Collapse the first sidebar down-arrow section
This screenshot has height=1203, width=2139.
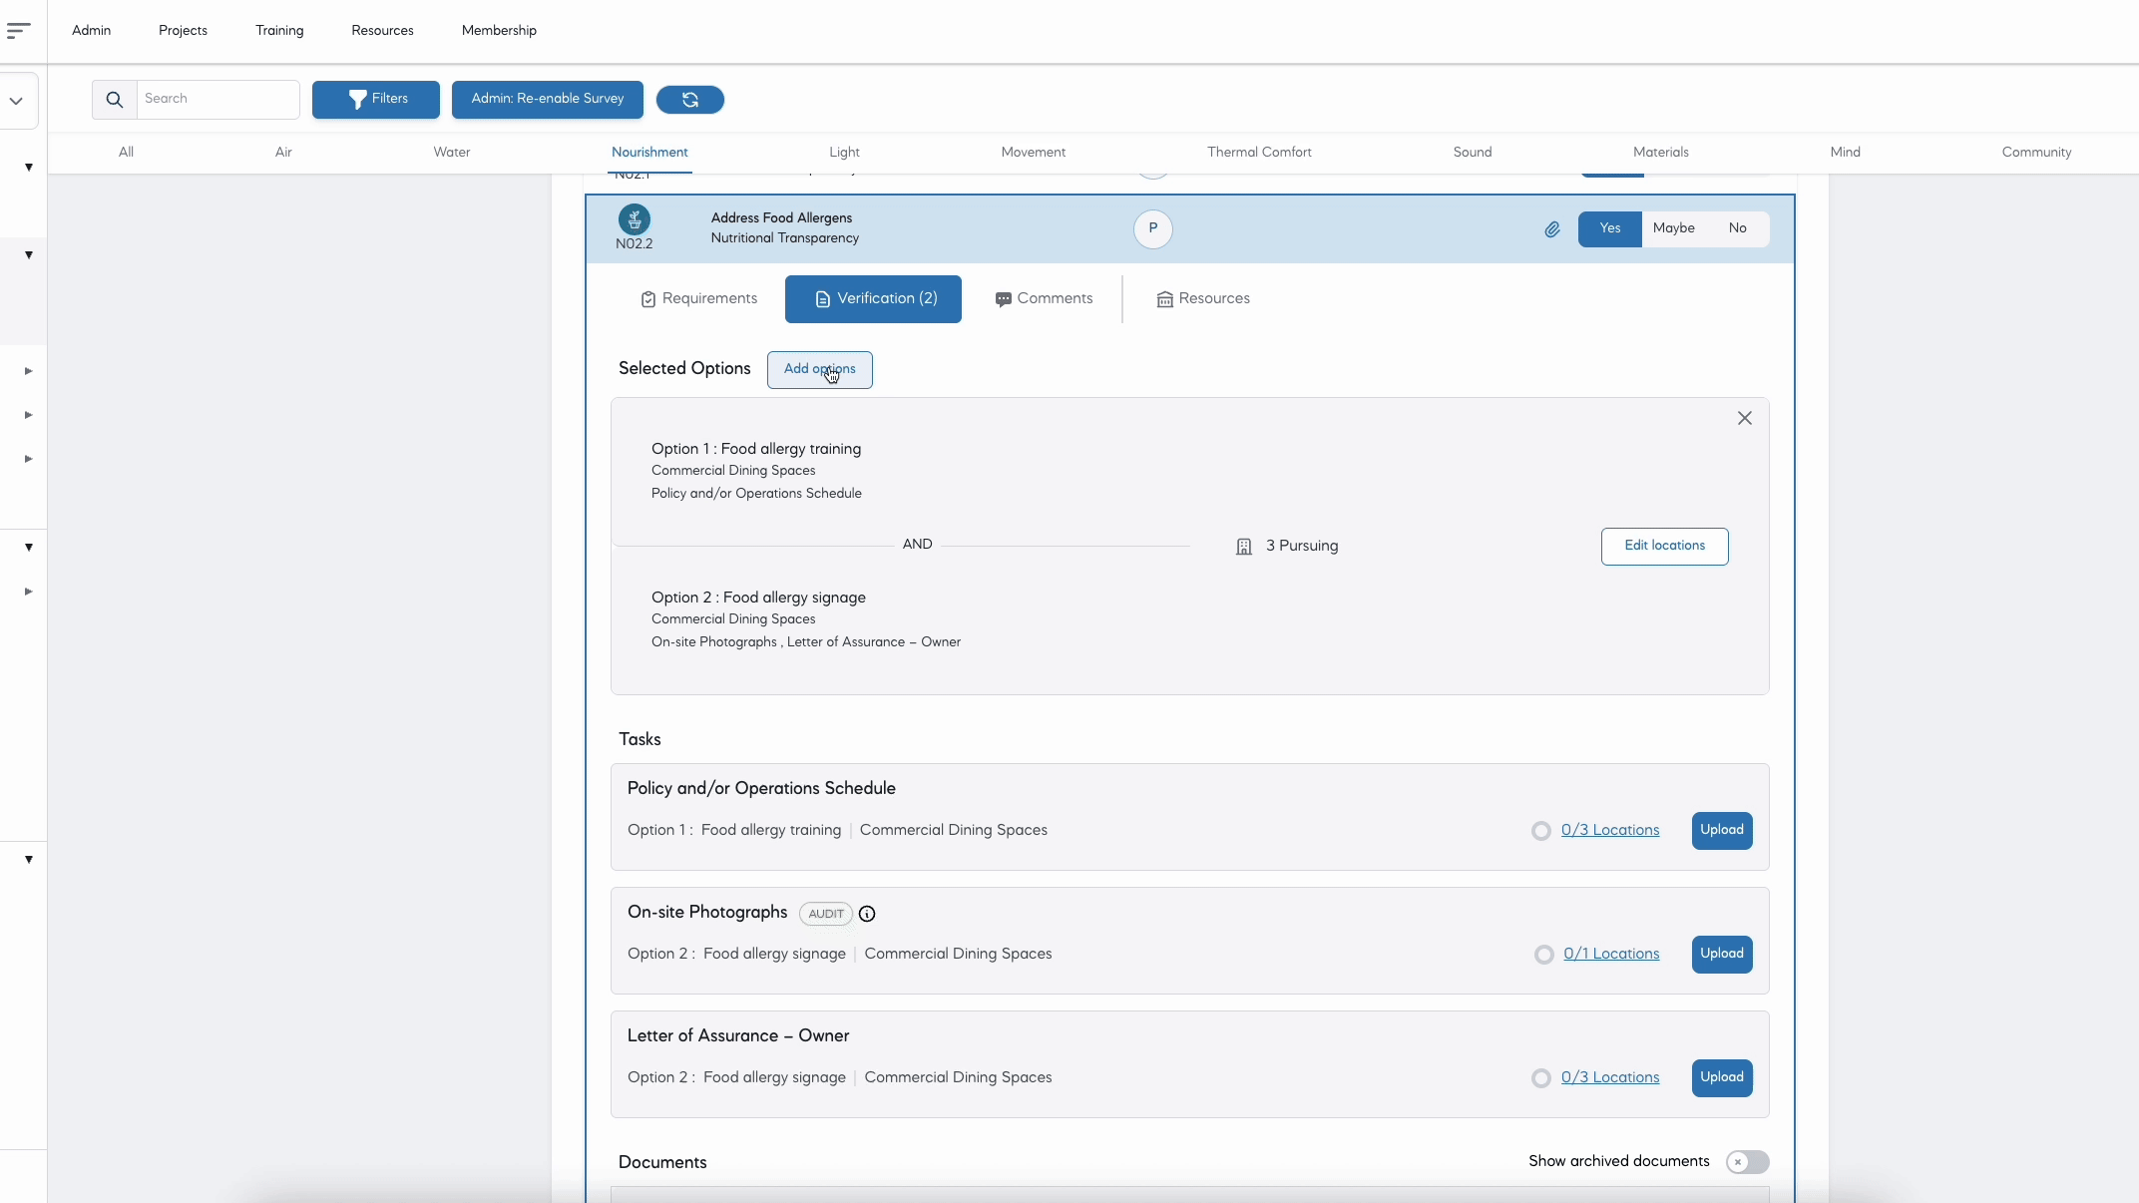(x=29, y=168)
